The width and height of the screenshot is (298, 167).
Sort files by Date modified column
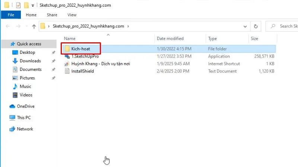[170, 39]
